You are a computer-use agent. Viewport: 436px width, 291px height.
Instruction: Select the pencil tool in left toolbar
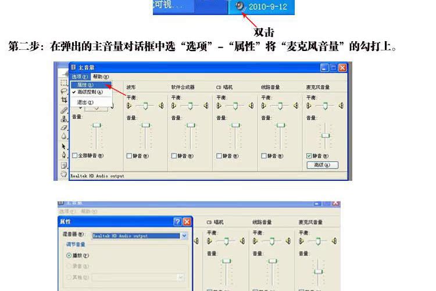[x=64, y=109]
